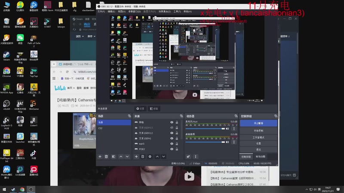Open the NVIDIA App desktop icon

pyautogui.click(x=6, y=89)
